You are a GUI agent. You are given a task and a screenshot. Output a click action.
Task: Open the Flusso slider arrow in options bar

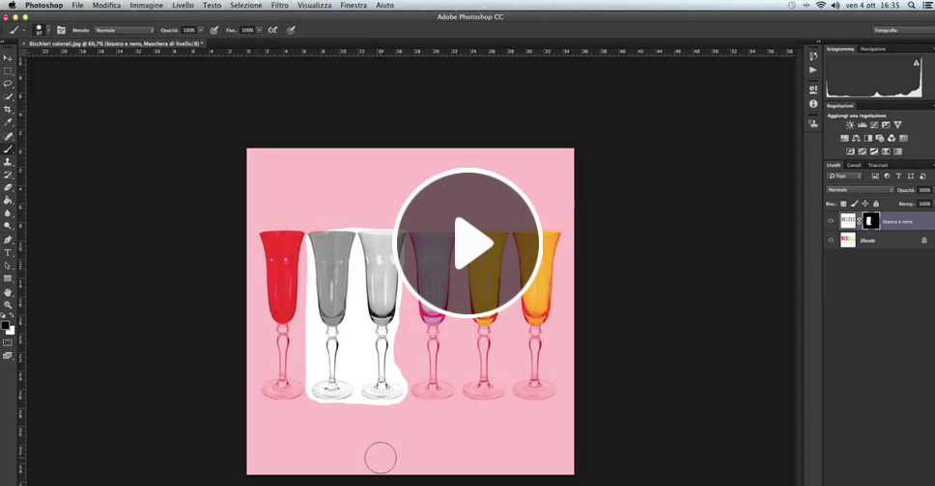coord(260,30)
